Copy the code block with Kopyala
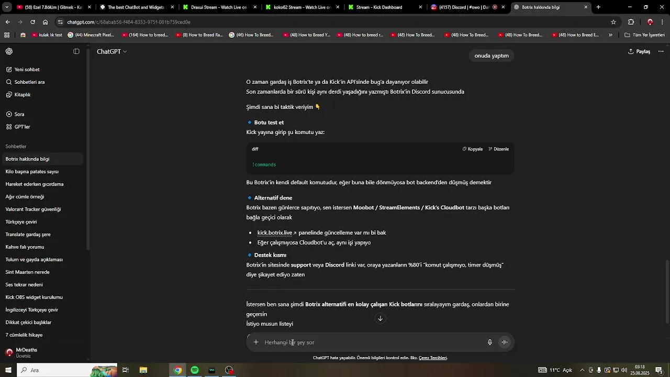 (x=473, y=149)
